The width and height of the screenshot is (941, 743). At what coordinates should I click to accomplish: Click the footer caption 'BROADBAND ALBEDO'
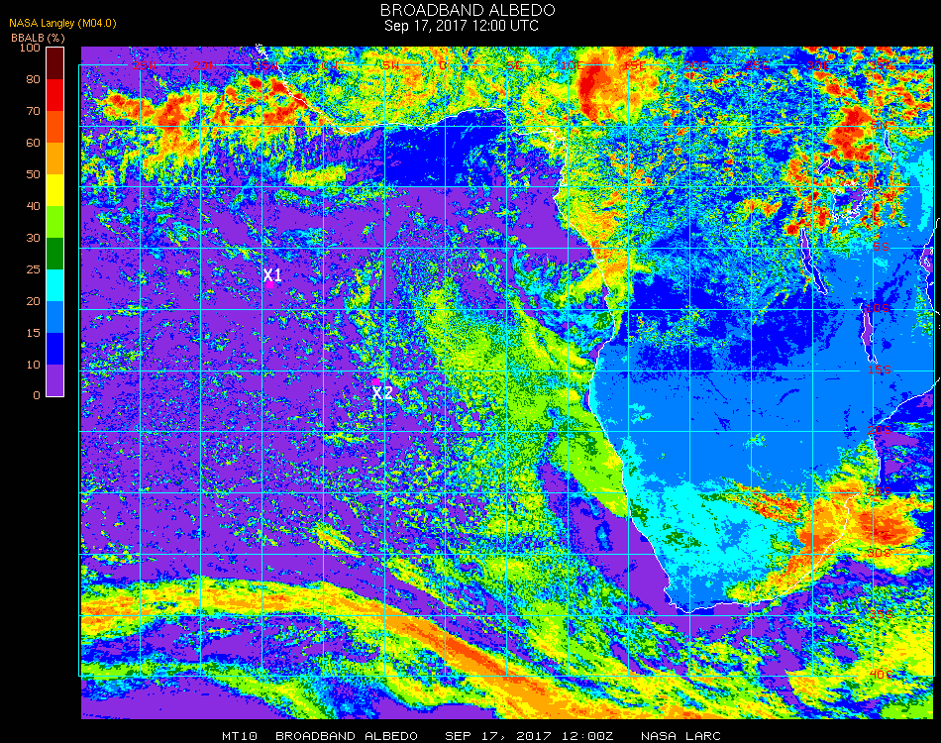click(x=347, y=736)
